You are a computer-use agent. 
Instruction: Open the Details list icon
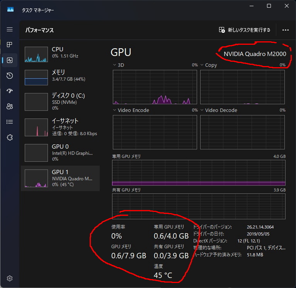tap(10, 122)
